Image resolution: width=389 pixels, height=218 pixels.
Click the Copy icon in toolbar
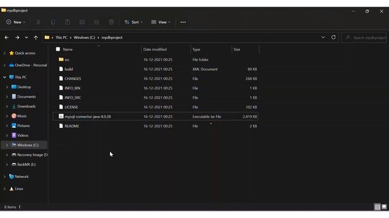pos(53,22)
